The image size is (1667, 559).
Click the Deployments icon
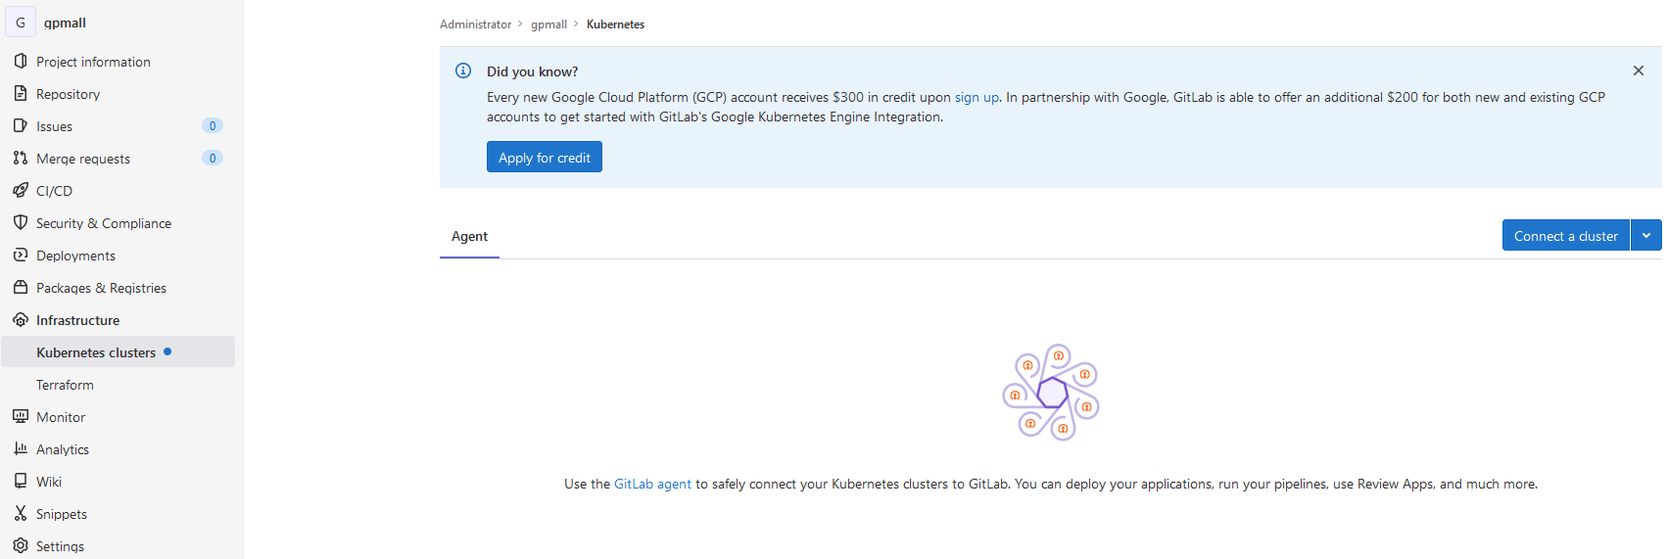tap(21, 255)
